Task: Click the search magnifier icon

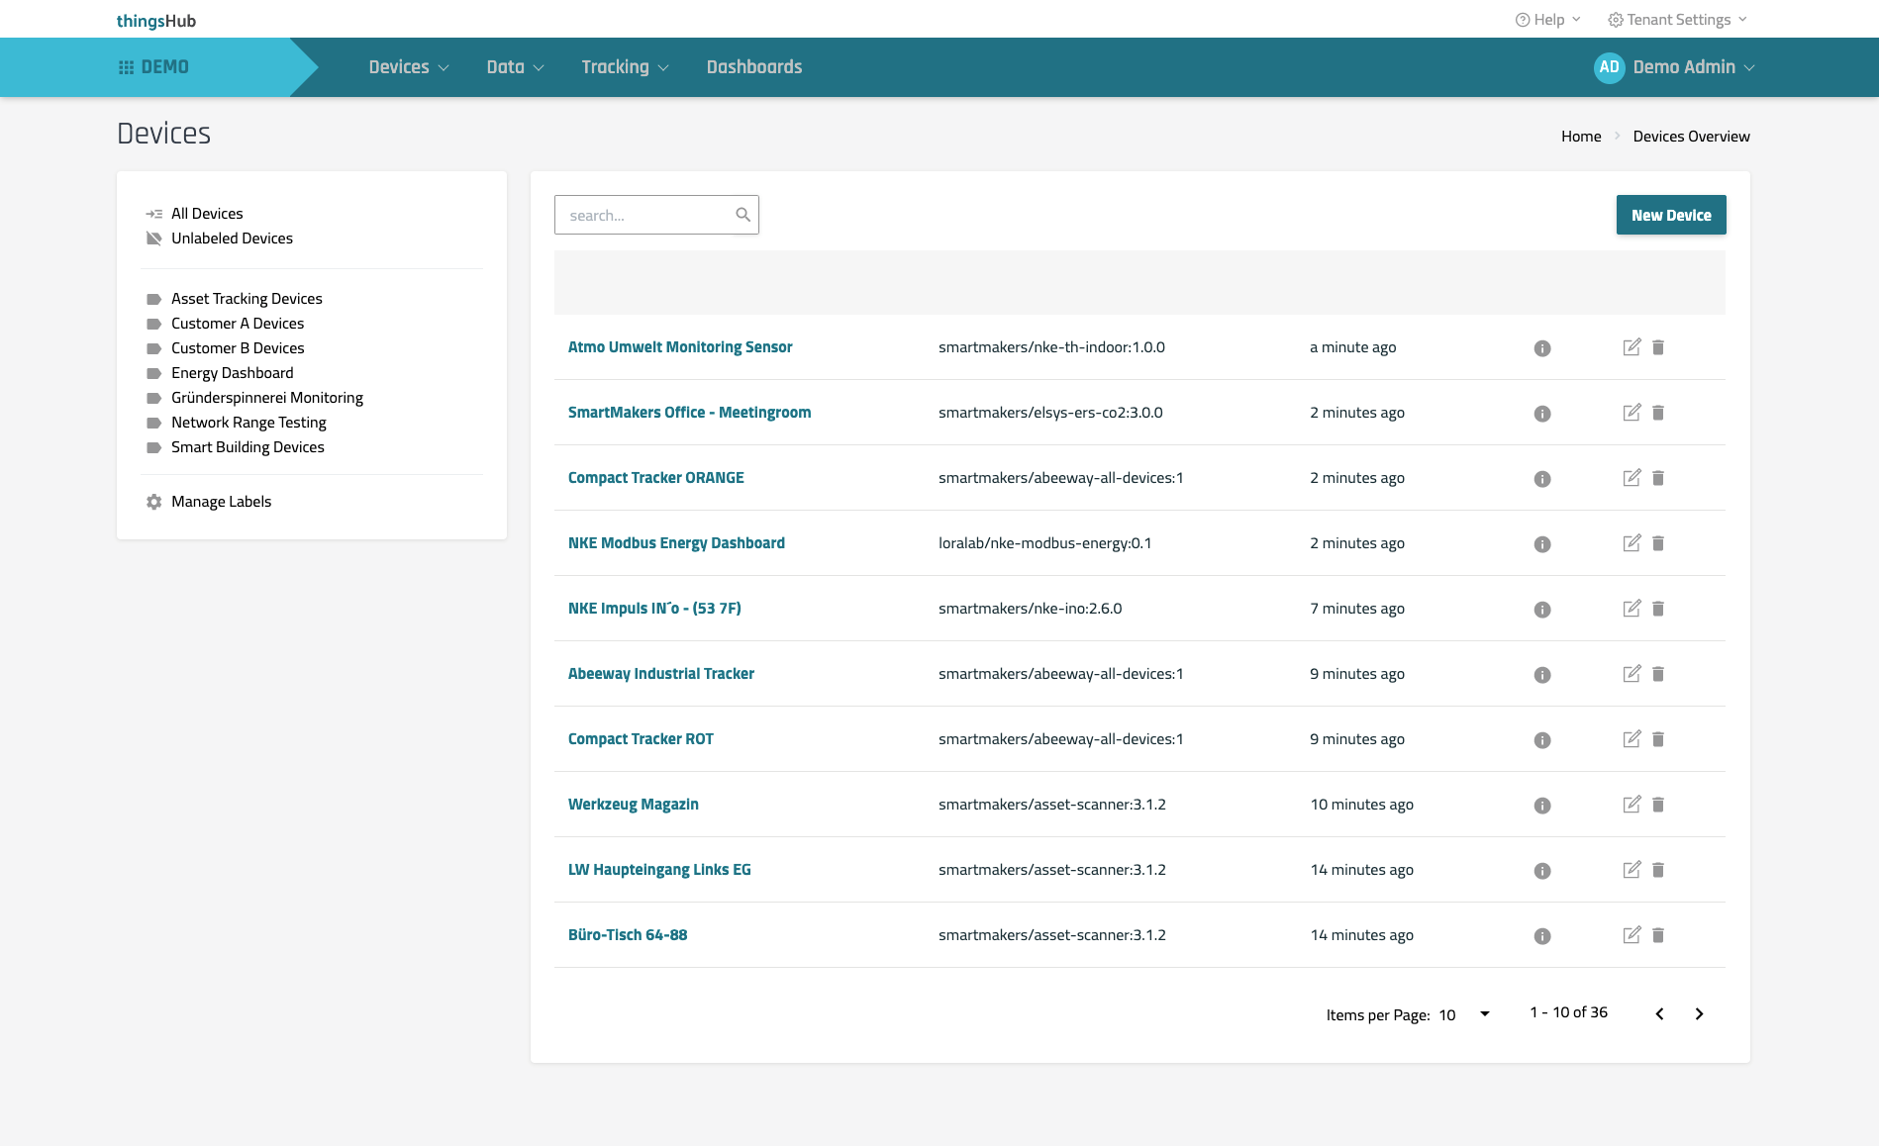Action: coord(742,215)
